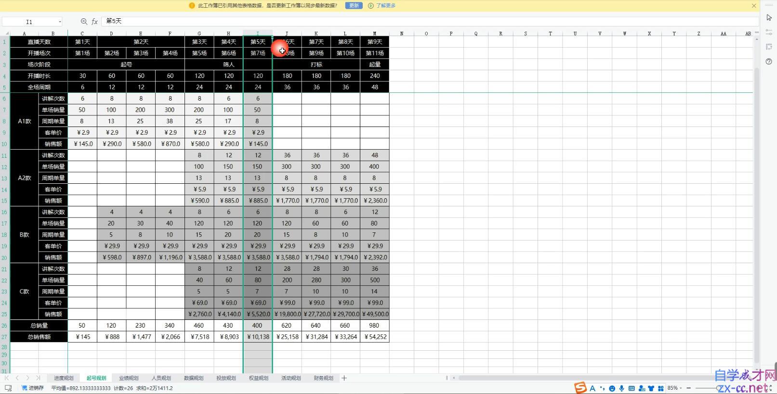777x394 pixels.
Task: Jump to first sheet with tab navigation arrow
Action: click(x=7, y=378)
